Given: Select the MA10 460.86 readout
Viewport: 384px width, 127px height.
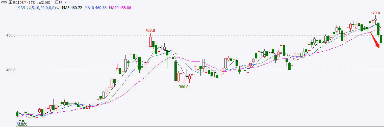Looking at the screenshot, I should 95,8.
